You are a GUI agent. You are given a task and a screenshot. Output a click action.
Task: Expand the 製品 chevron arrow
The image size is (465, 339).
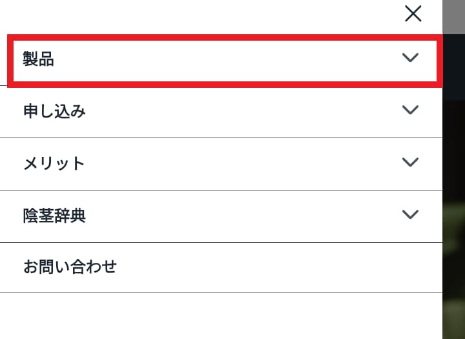[x=410, y=57]
